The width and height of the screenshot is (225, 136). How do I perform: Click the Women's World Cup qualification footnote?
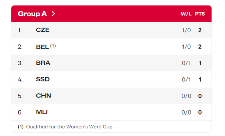pyautogui.click(x=69, y=127)
